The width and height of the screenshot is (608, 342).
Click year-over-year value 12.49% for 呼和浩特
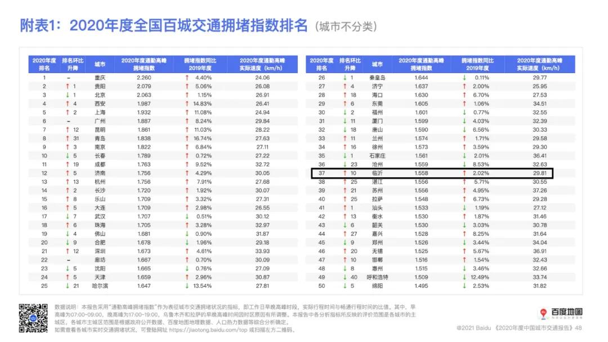(x=480, y=277)
